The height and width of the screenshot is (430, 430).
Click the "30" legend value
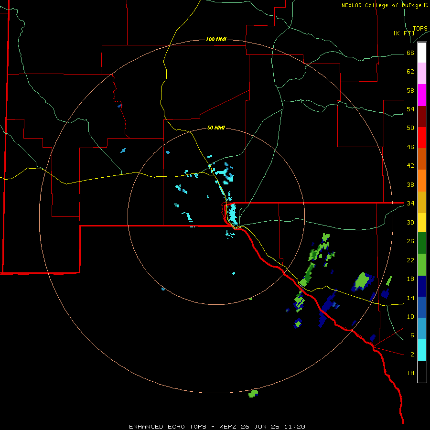pos(410,222)
